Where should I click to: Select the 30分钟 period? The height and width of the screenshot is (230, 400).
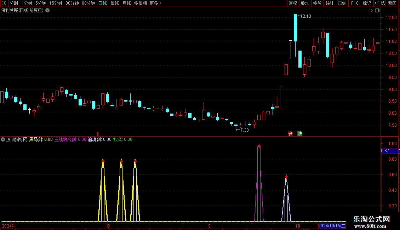click(x=72, y=3)
